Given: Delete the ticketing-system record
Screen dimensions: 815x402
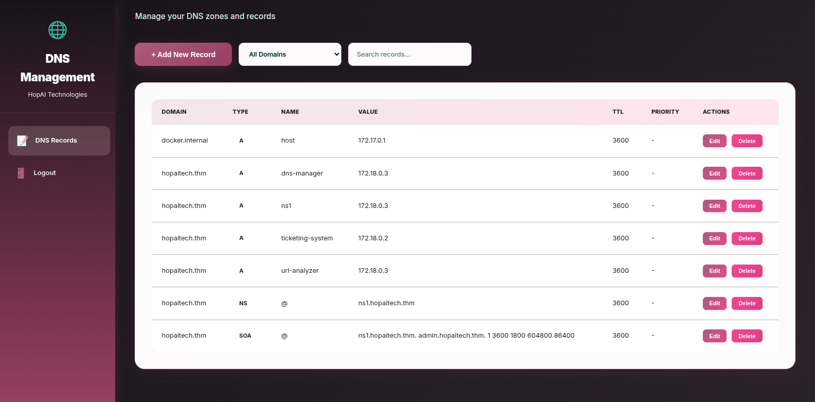Looking at the screenshot, I should point(747,238).
